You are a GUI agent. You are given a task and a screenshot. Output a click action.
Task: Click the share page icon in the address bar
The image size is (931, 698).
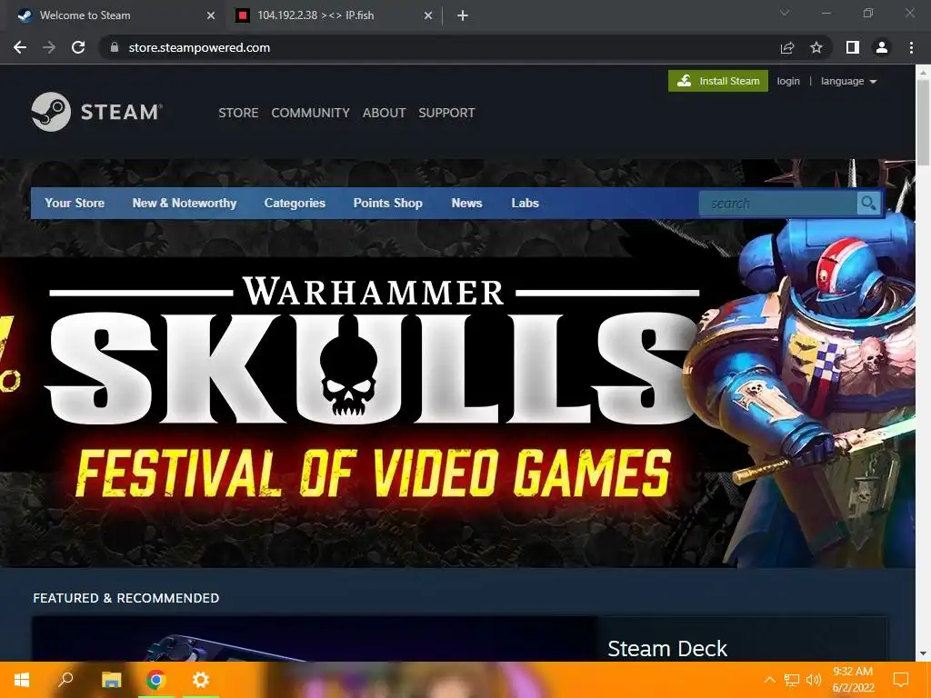point(787,47)
